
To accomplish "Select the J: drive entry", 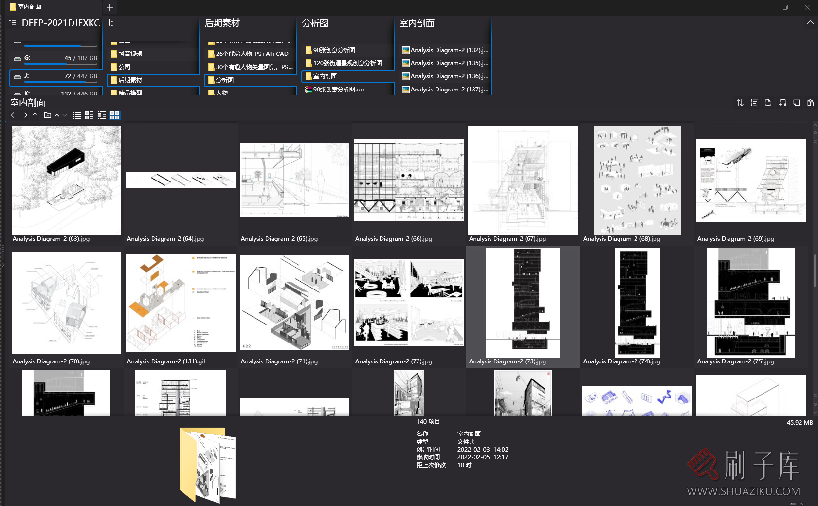I will click(56, 76).
